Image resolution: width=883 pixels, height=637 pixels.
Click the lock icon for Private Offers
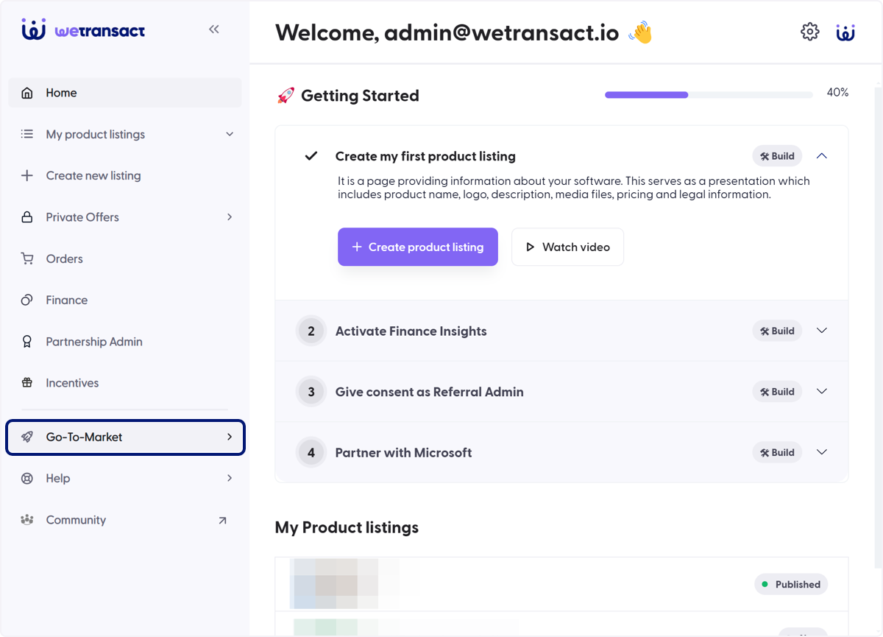point(27,217)
